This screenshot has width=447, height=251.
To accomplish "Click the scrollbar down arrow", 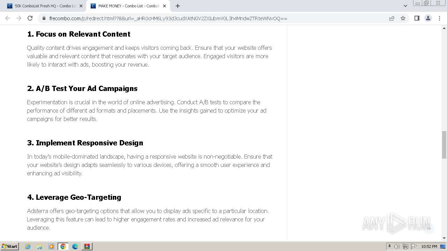I will (x=444, y=238).
